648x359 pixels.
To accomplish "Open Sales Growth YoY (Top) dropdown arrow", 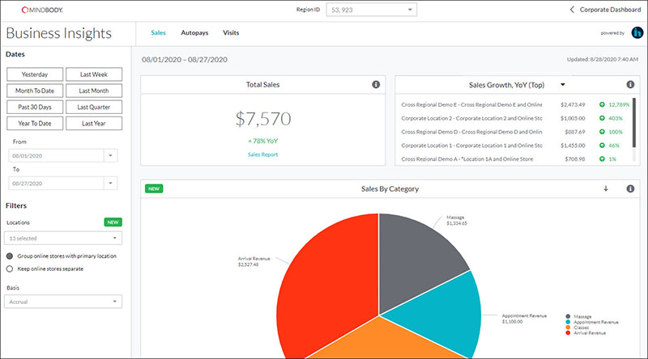I will click(562, 85).
